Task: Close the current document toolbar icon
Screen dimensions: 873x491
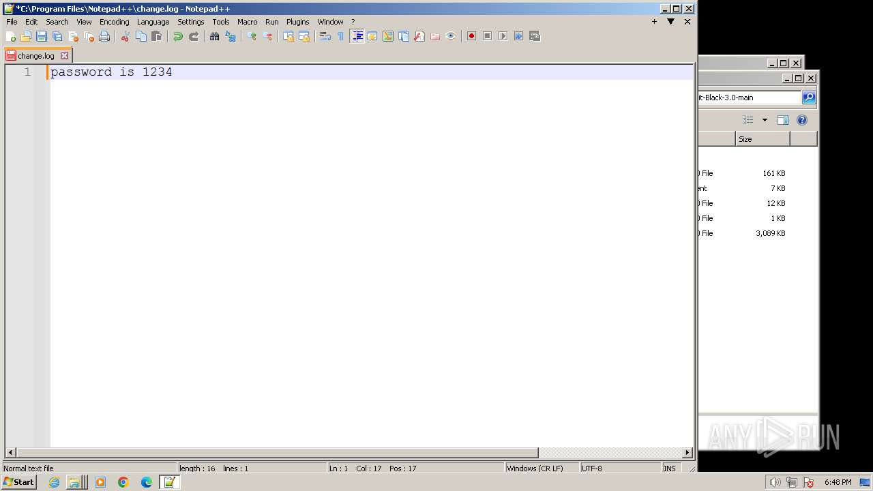Action: click(x=73, y=36)
